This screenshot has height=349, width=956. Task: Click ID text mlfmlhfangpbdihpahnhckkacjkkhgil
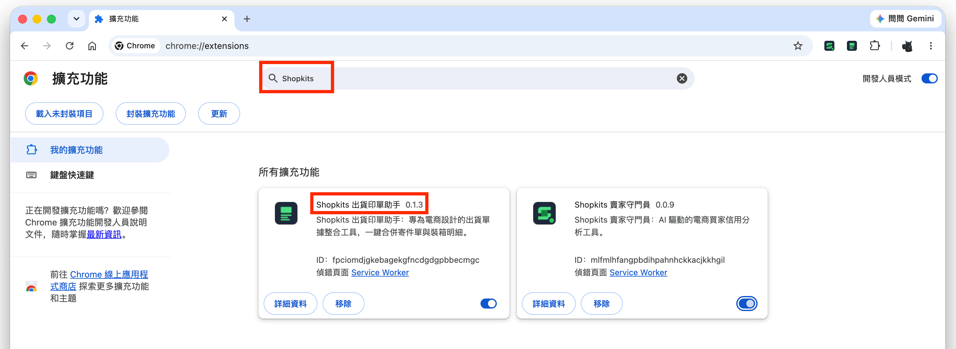[657, 260]
